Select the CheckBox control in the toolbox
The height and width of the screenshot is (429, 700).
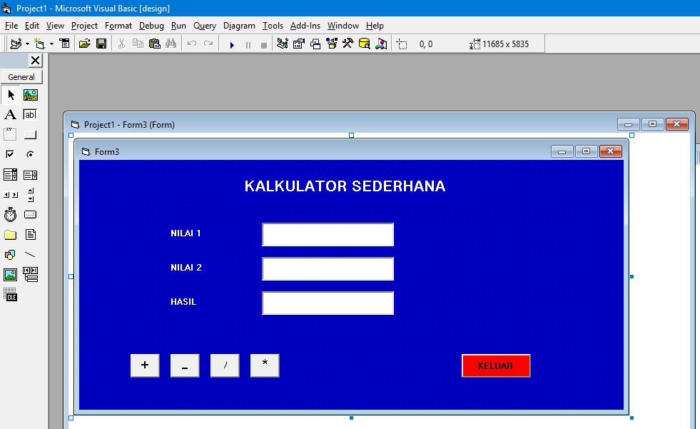[x=10, y=154]
